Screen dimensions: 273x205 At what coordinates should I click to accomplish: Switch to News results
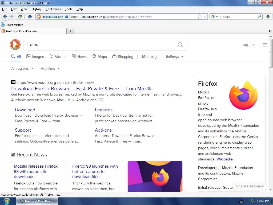click(79, 57)
